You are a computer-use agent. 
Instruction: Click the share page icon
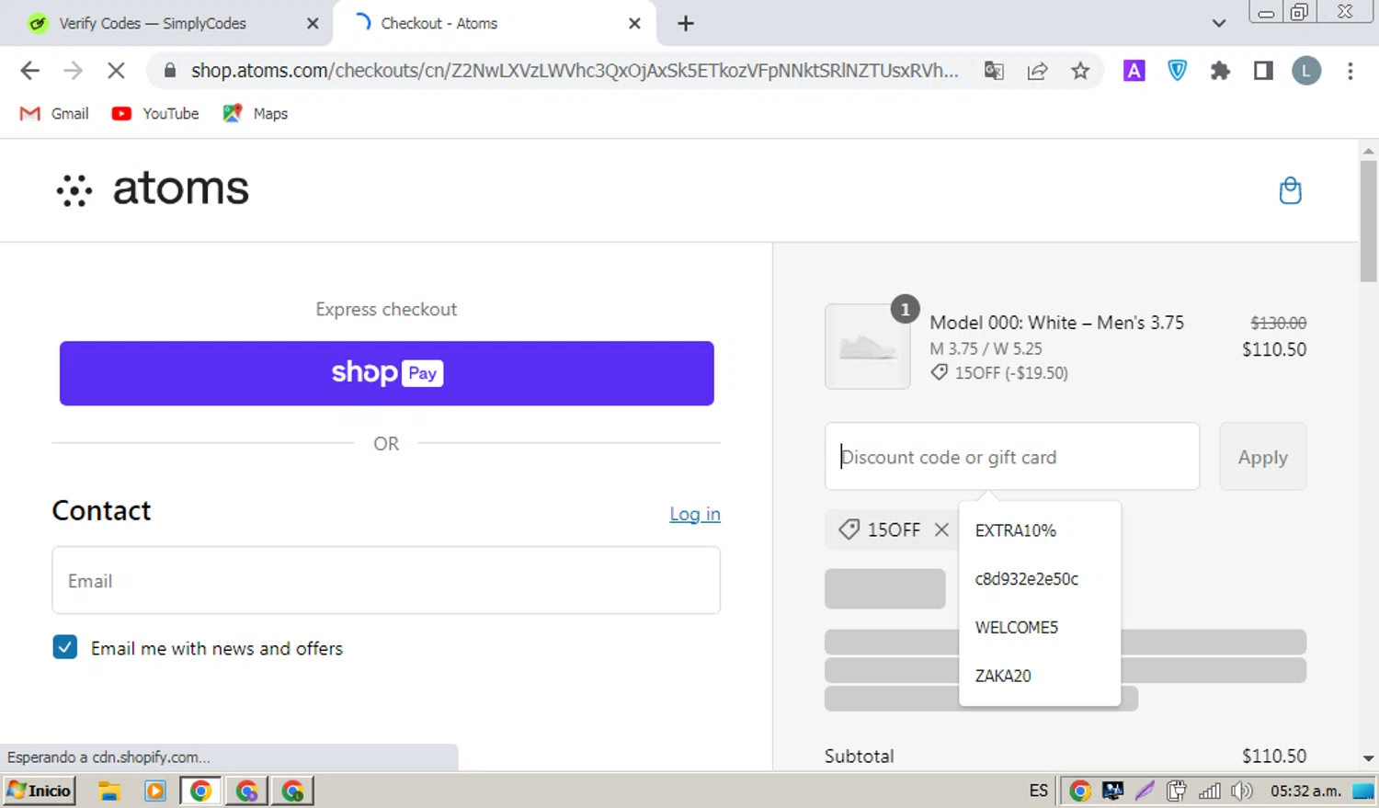point(1037,71)
